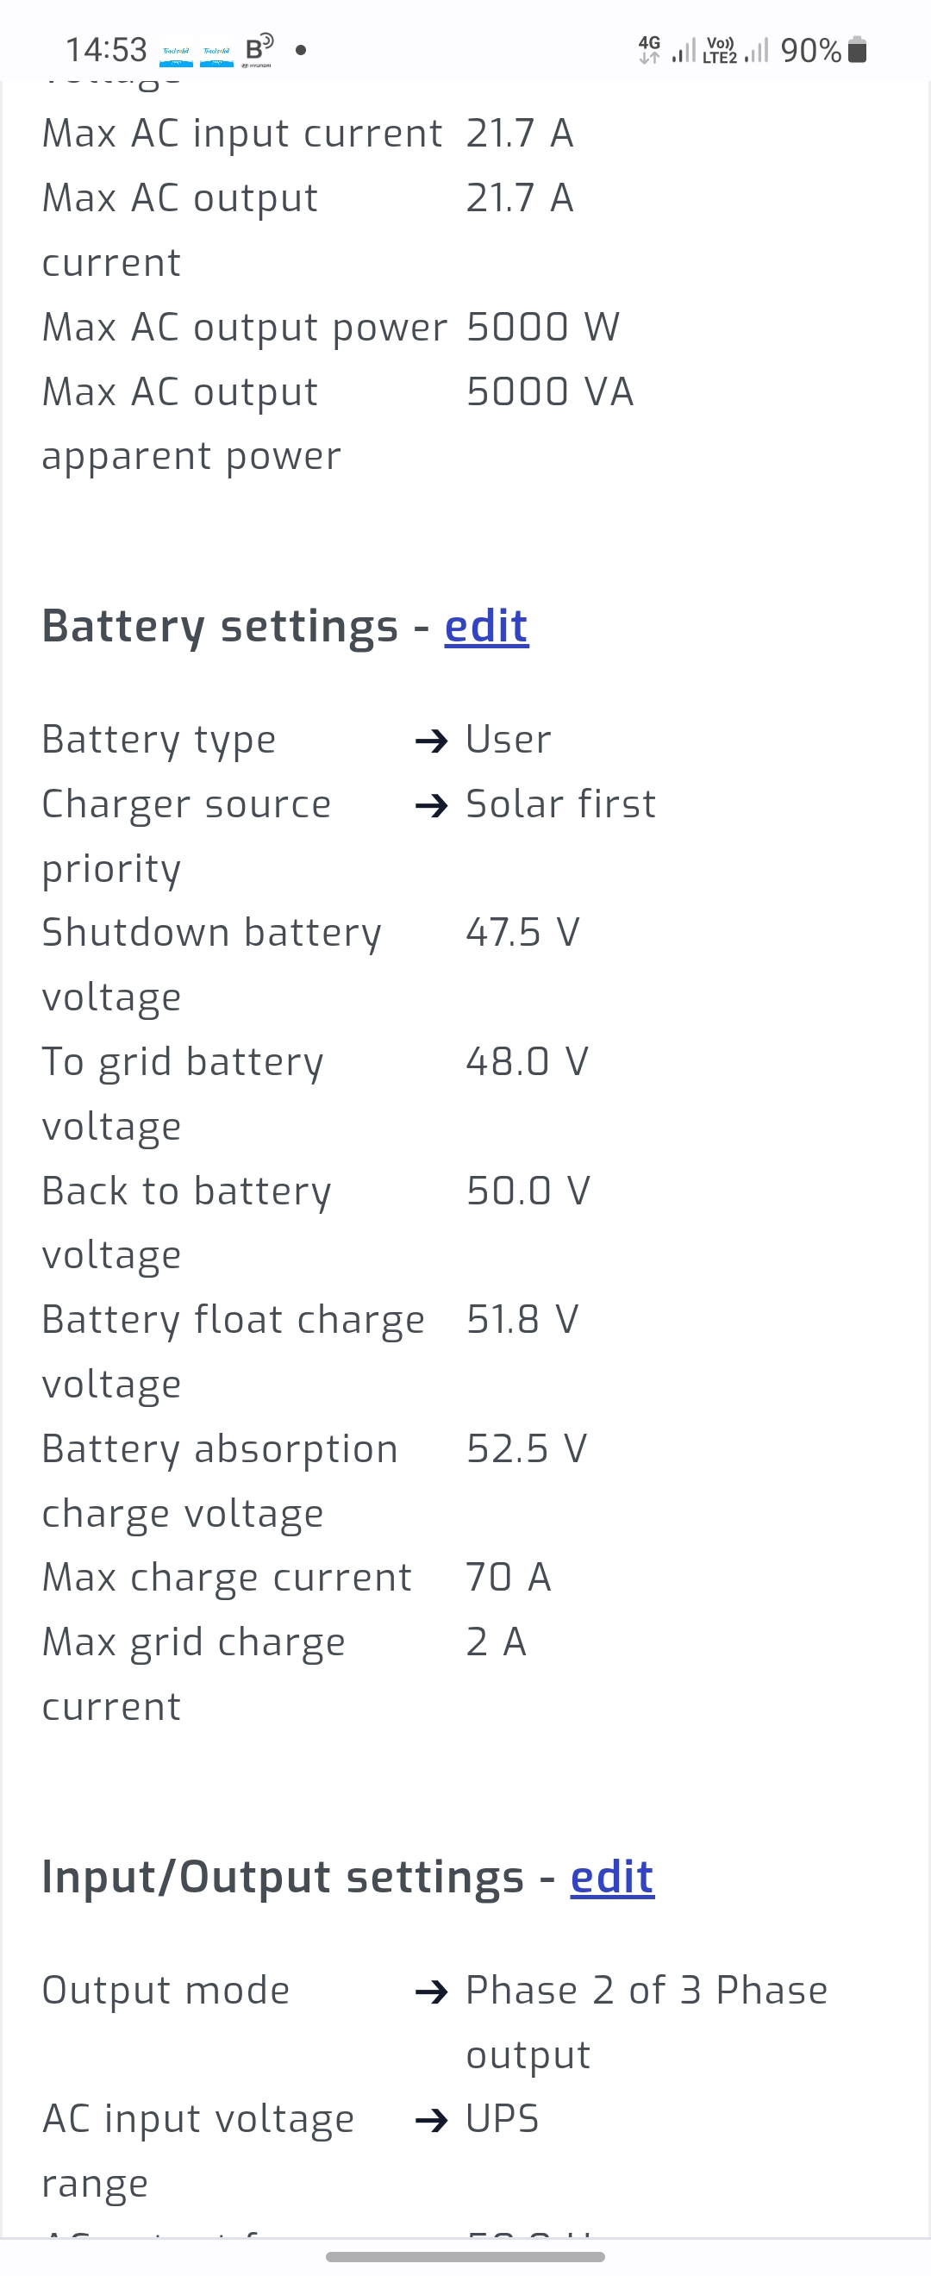Viewport: 931px width, 2276px height.
Task: Tap the battery icon in status bar
Action: tap(857, 50)
